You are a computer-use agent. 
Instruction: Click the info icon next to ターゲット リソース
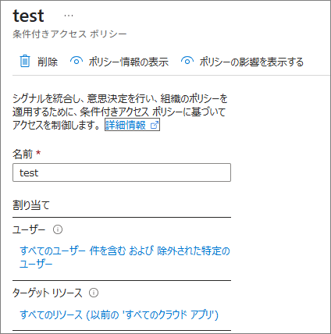coord(94,293)
